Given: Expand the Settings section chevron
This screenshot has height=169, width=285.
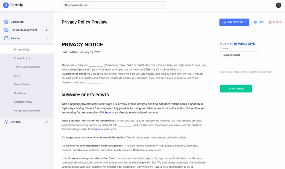Looking at the screenshot, I should tap(46, 122).
